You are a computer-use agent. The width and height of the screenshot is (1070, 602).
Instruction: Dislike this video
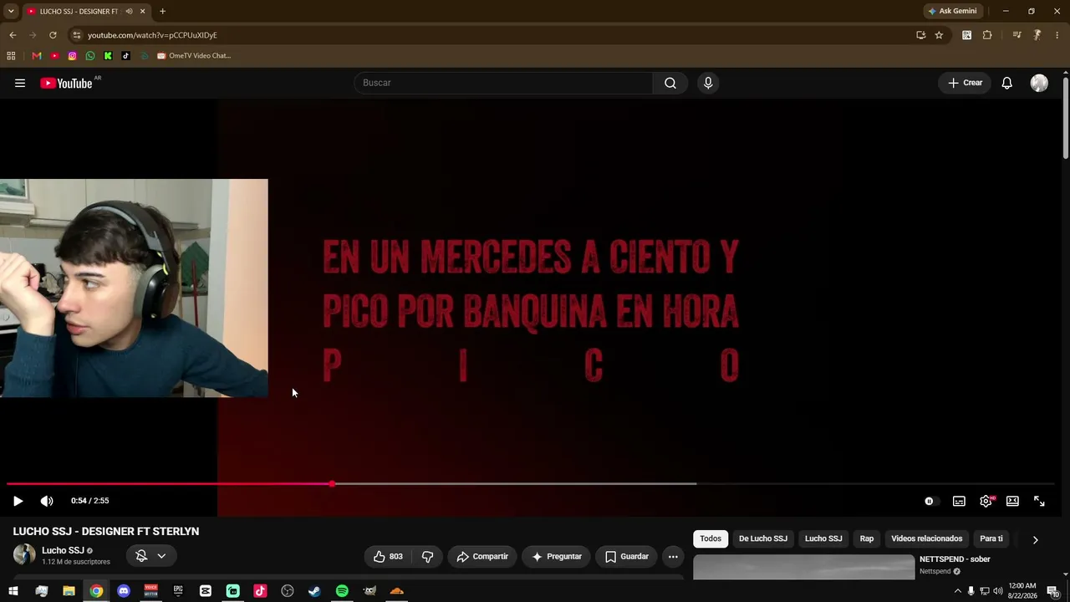pos(427,556)
